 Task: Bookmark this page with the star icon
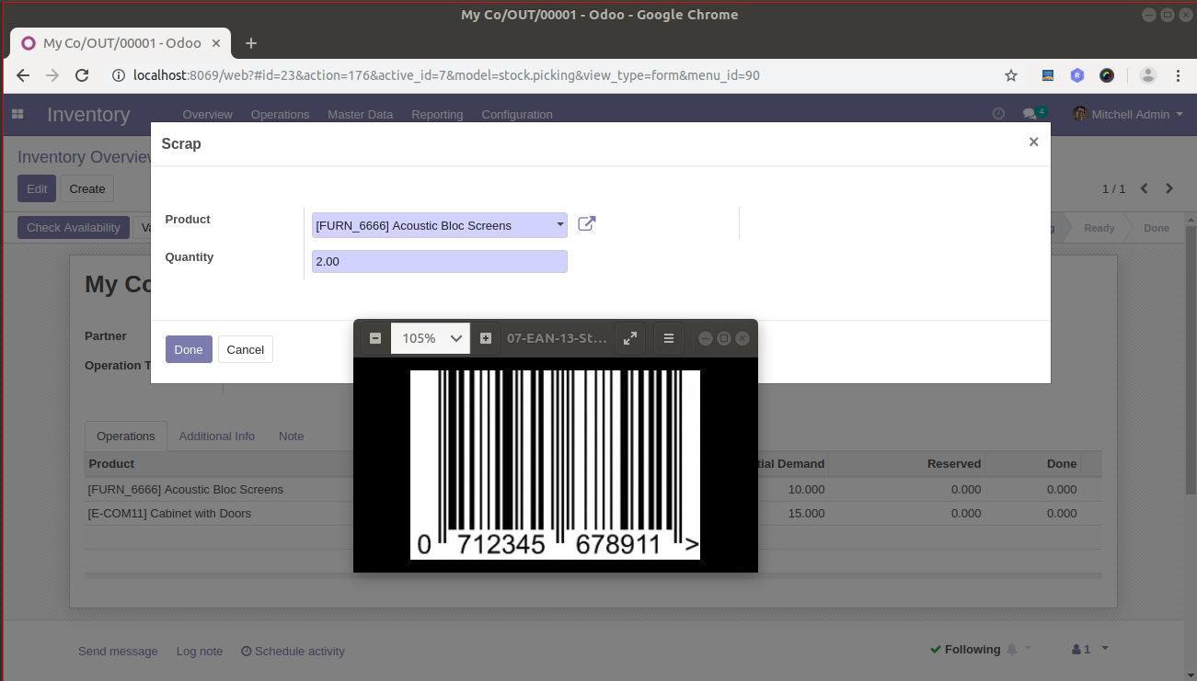point(1011,75)
